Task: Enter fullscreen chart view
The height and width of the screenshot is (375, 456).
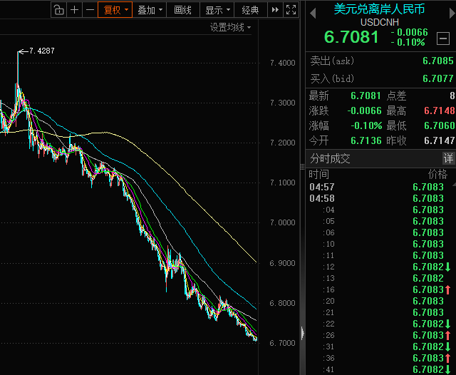Action: pos(291,10)
